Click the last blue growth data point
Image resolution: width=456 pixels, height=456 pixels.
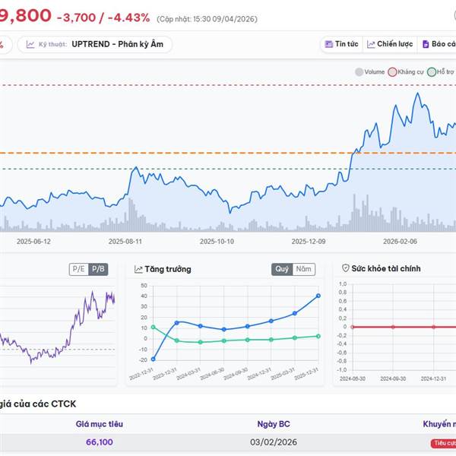tap(318, 296)
